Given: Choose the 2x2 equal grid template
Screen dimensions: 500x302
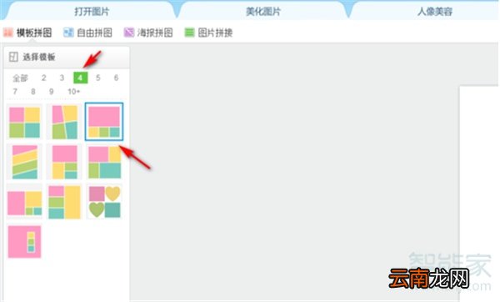Looking at the screenshot, I should click(x=24, y=123).
